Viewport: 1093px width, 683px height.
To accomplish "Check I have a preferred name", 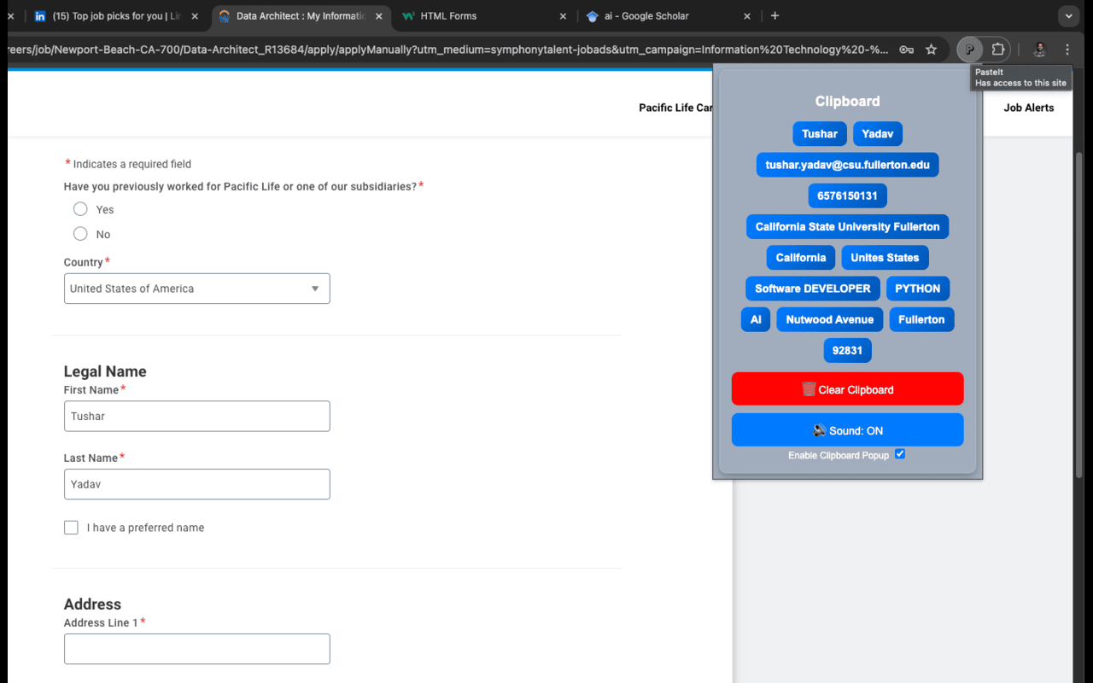I will (x=71, y=528).
